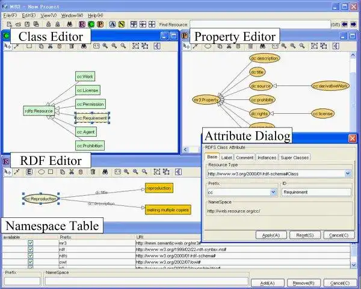Screen dimensions: 361x289
Task: Go to next found resource arrow
Action: pos(353,24)
